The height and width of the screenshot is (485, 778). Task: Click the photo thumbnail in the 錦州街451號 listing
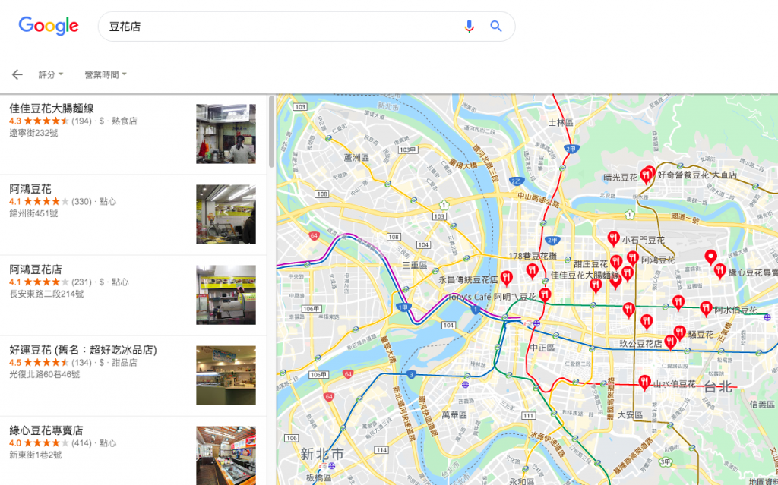point(226,214)
